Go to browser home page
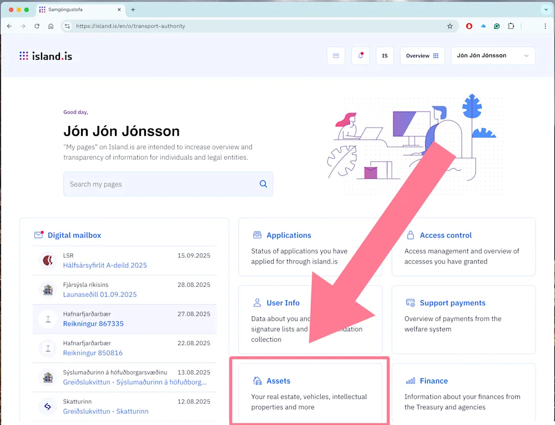555x425 pixels. [51, 26]
